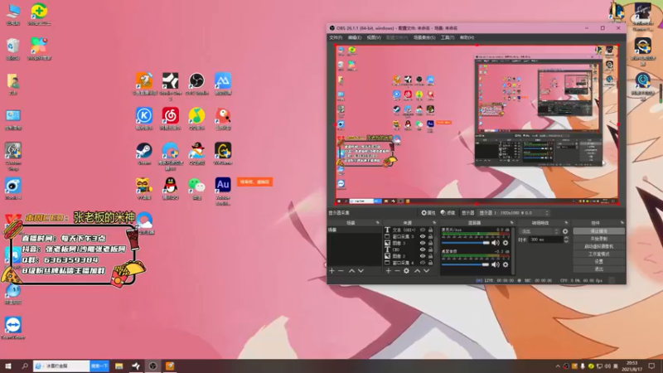The height and width of the screenshot is (373, 663).
Task: Launch Adobe Audition from the desktop
Action: 223,191
